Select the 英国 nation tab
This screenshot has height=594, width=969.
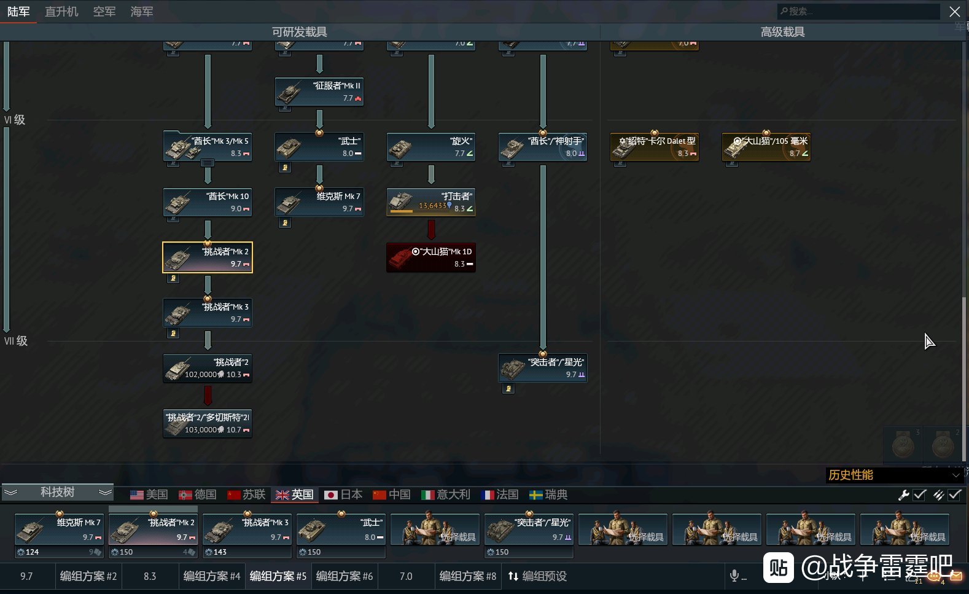pyautogui.click(x=295, y=494)
